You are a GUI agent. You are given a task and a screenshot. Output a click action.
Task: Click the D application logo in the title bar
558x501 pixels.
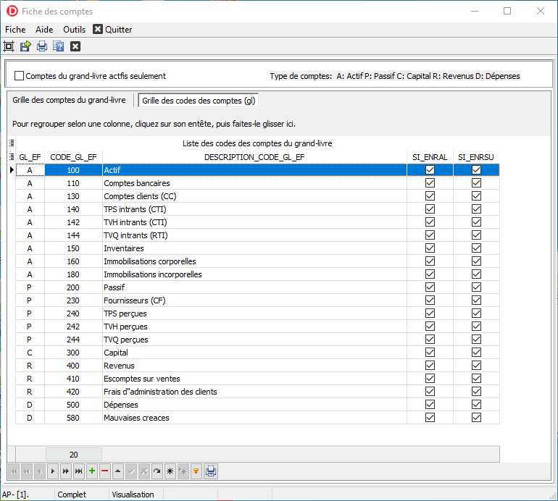12,11
